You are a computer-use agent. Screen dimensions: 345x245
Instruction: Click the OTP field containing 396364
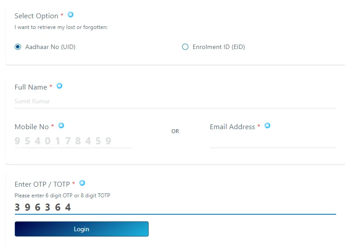pyautogui.click(x=175, y=208)
